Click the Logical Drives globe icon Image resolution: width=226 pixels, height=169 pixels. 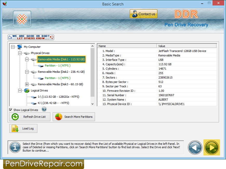click(27, 90)
